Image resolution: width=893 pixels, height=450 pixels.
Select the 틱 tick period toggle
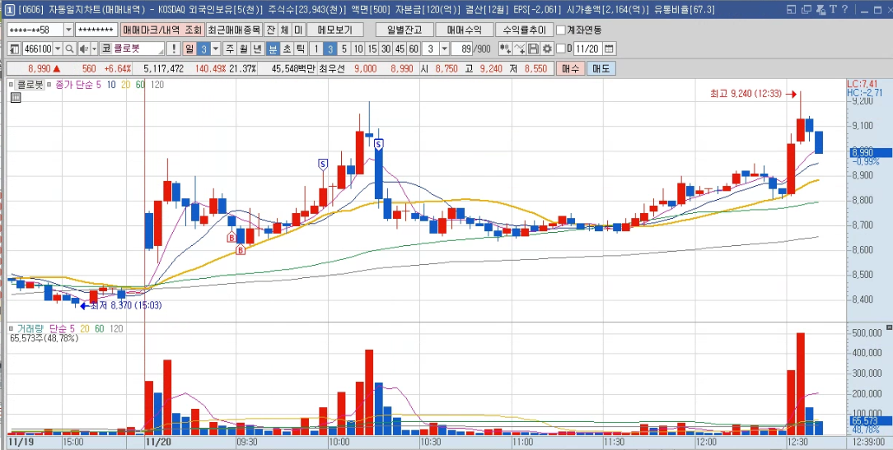300,49
